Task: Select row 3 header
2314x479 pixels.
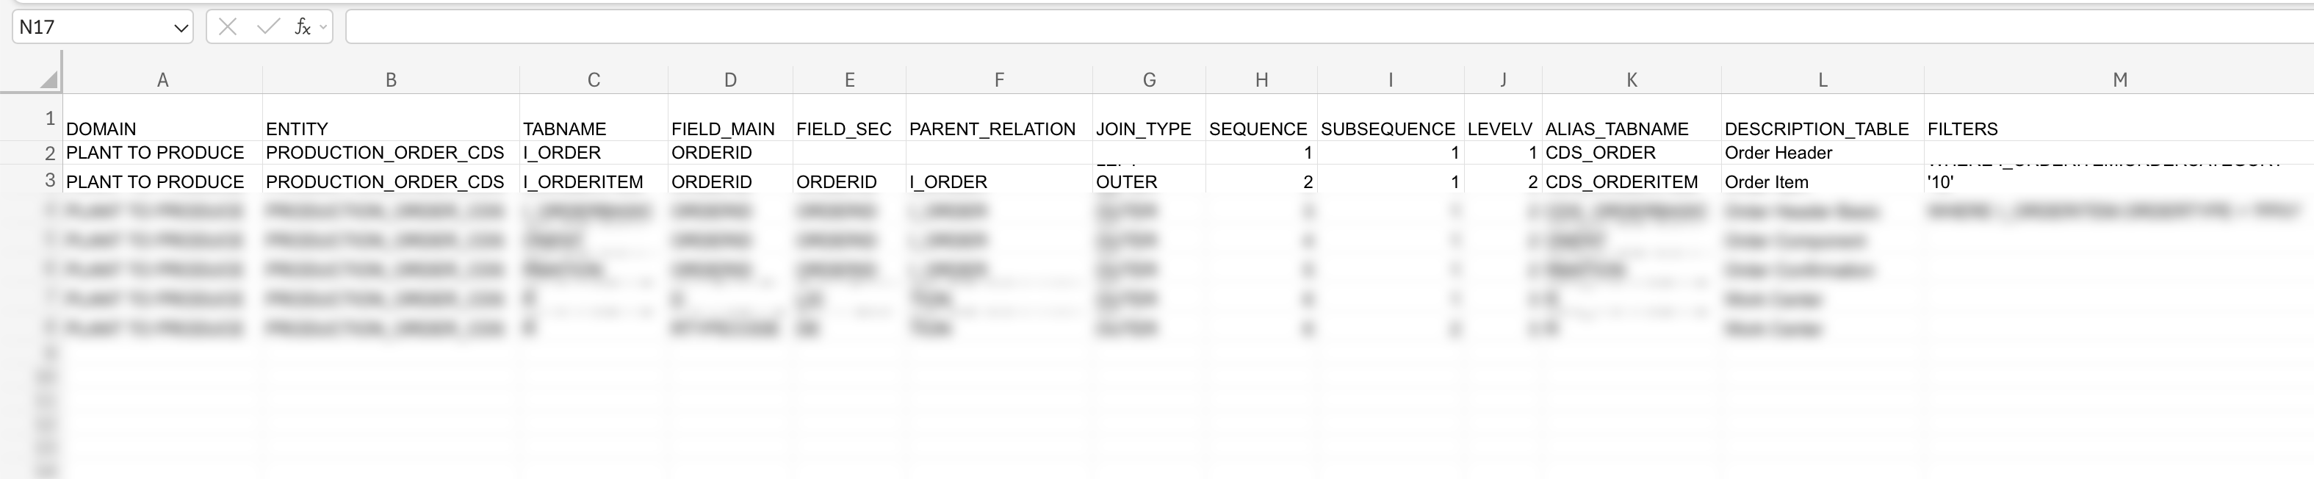Action: (50, 180)
